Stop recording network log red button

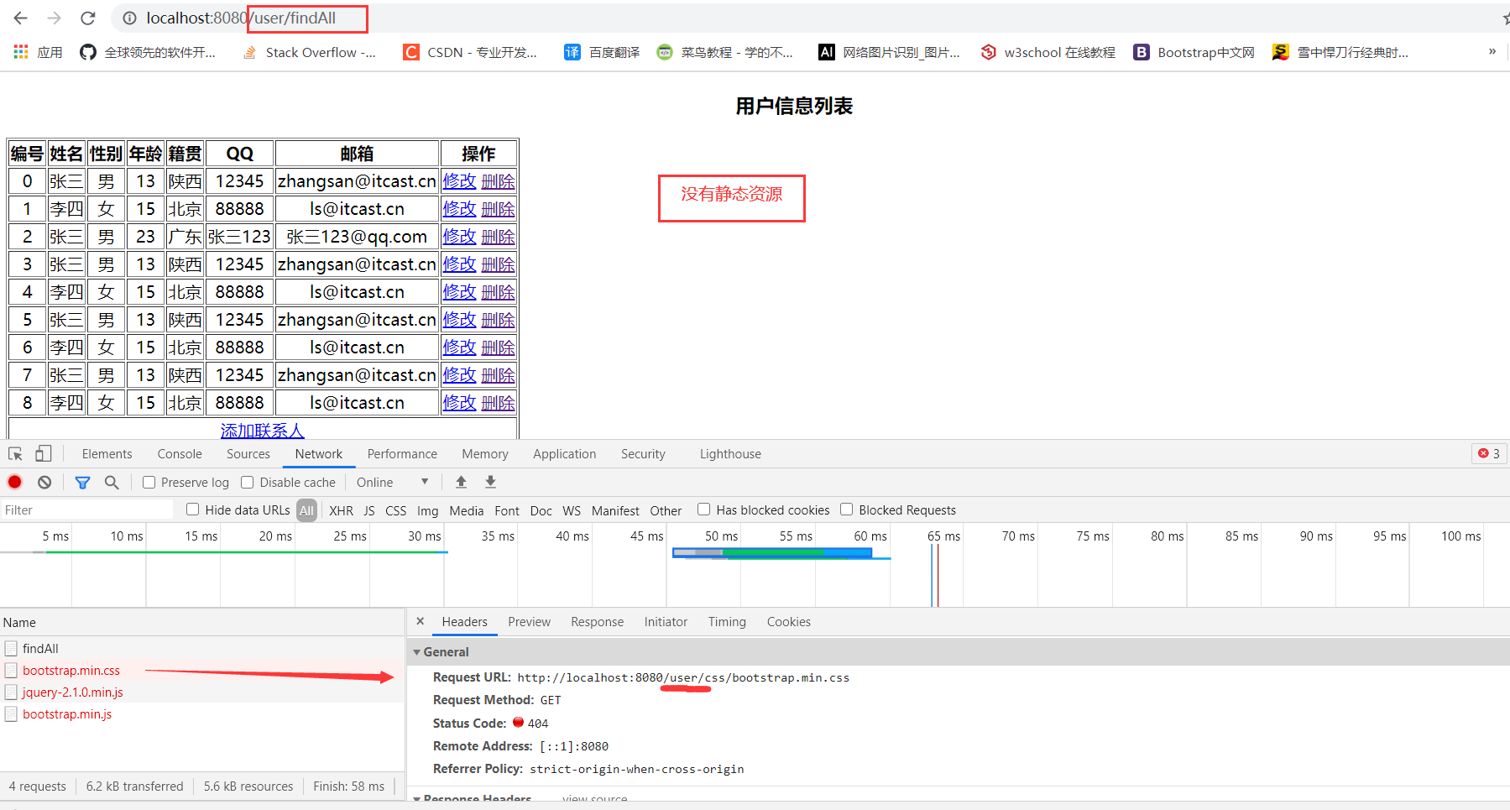(14, 482)
